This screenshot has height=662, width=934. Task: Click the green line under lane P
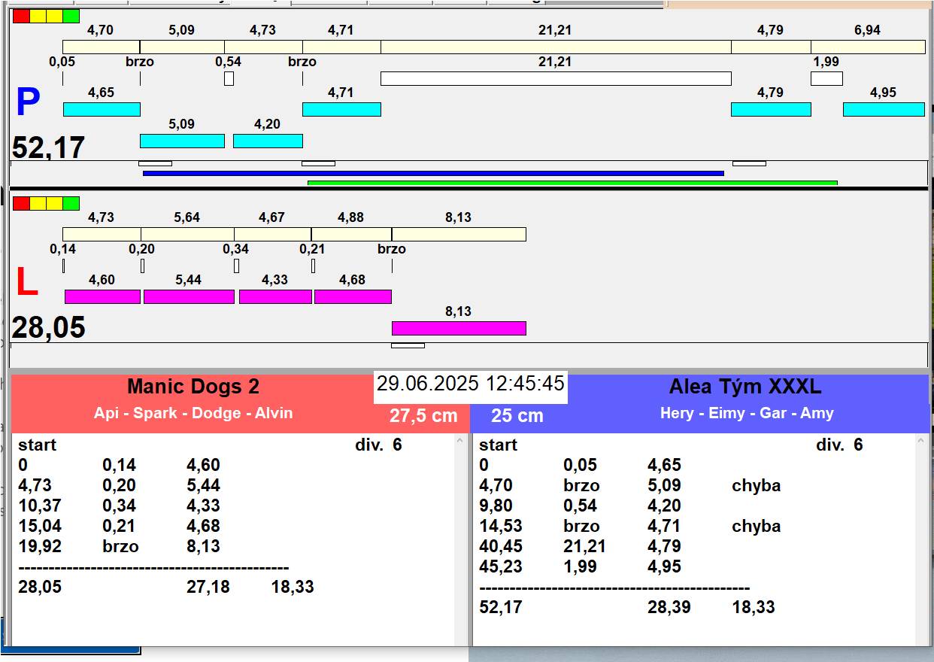click(572, 183)
